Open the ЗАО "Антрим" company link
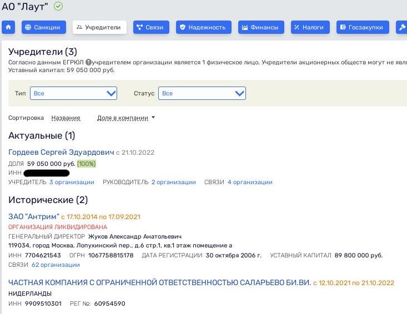The height and width of the screenshot is (314, 407). point(33,216)
